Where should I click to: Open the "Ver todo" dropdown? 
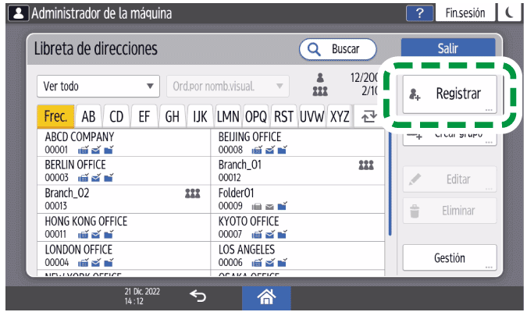point(98,85)
